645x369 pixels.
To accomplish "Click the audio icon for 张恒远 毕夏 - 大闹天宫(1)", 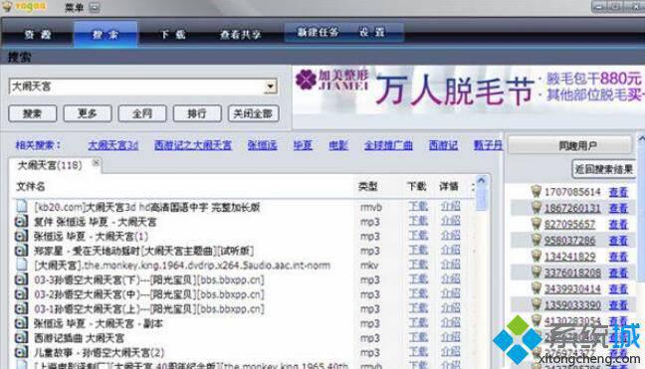I will [x=21, y=237].
